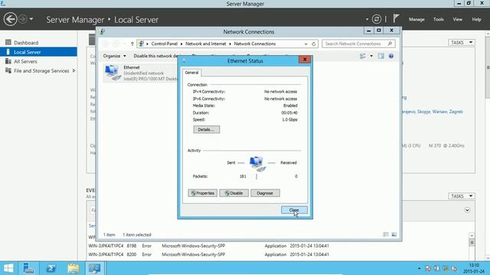Go back in Server Manager navigation
Image resolution: width=490 pixels, height=275 pixels.
(x=10, y=19)
